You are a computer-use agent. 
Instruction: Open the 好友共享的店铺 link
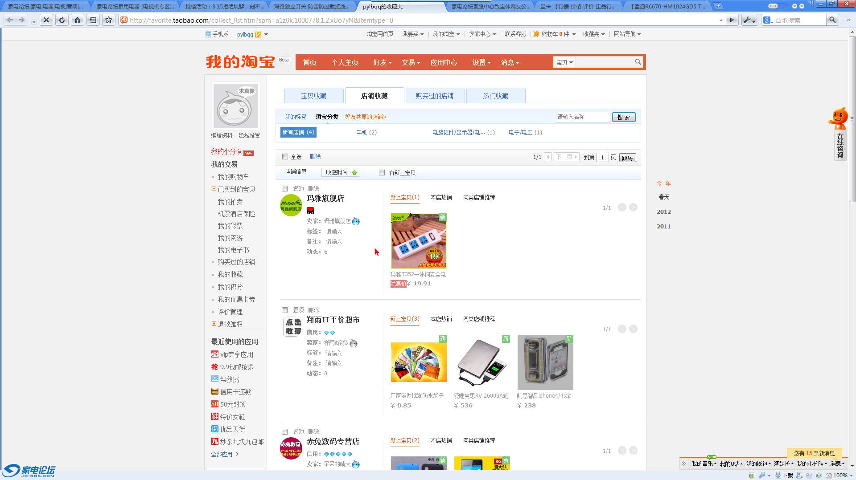pos(366,117)
